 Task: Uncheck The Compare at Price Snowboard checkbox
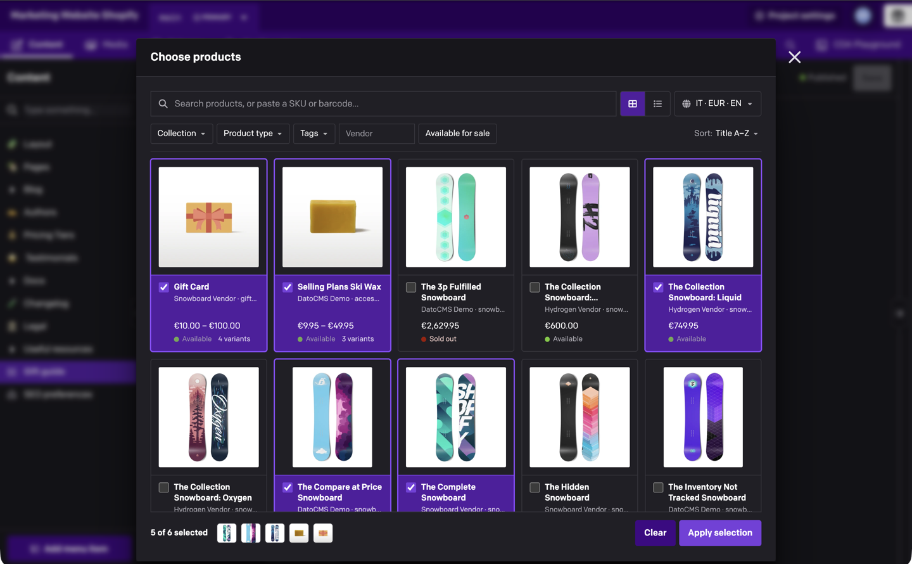[288, 487]
